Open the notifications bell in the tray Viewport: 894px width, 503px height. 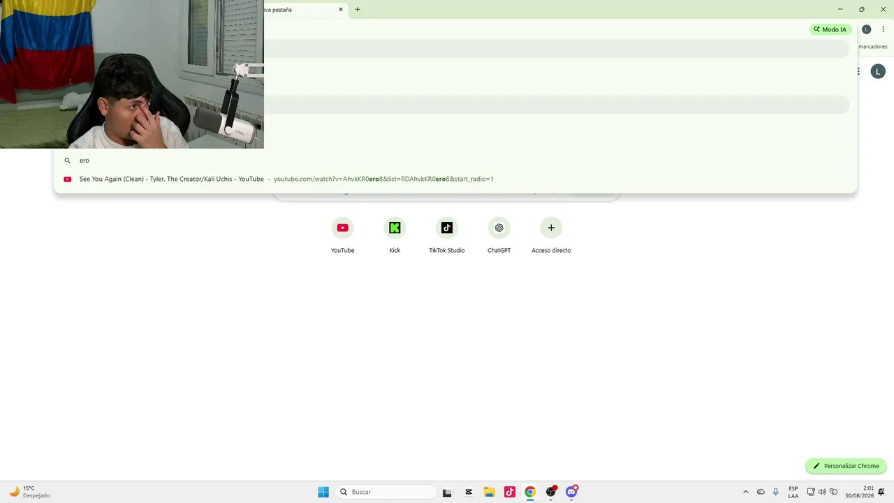tap(881, 492)
